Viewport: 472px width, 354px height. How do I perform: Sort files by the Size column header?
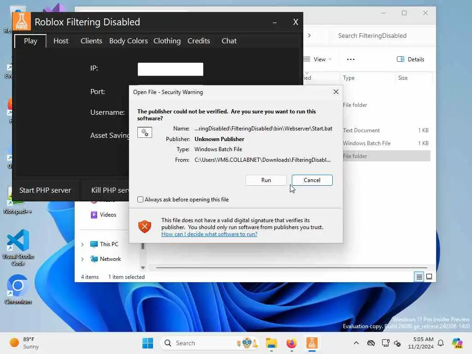click(403, 77)
